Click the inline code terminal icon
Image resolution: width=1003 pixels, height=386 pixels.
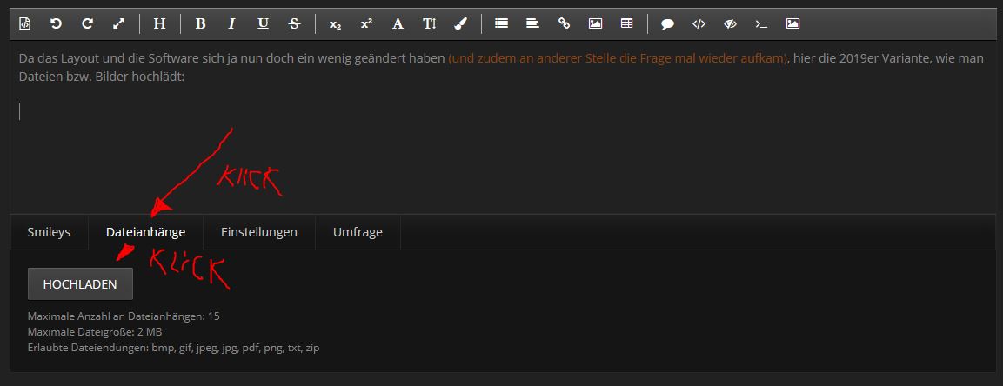761,24
